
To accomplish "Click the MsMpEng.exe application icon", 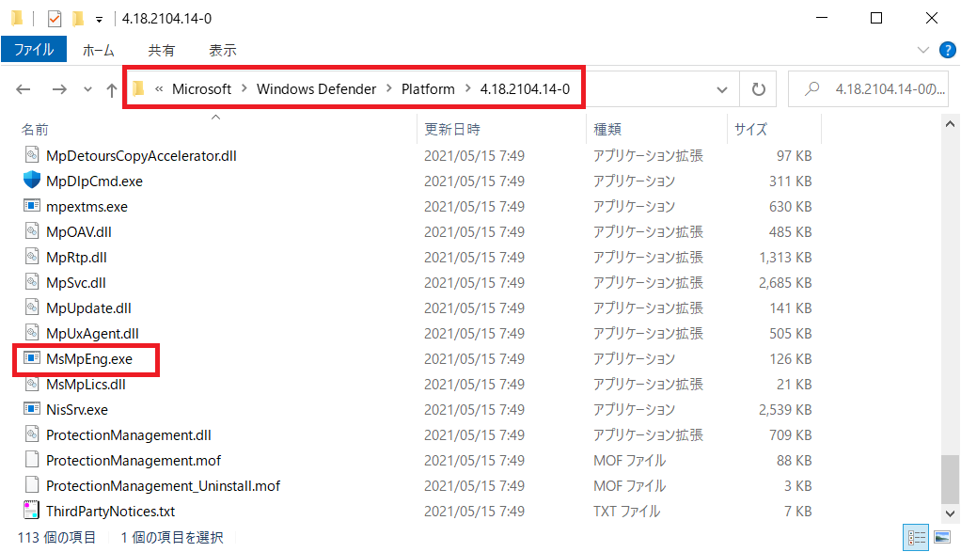I will 32,357.
